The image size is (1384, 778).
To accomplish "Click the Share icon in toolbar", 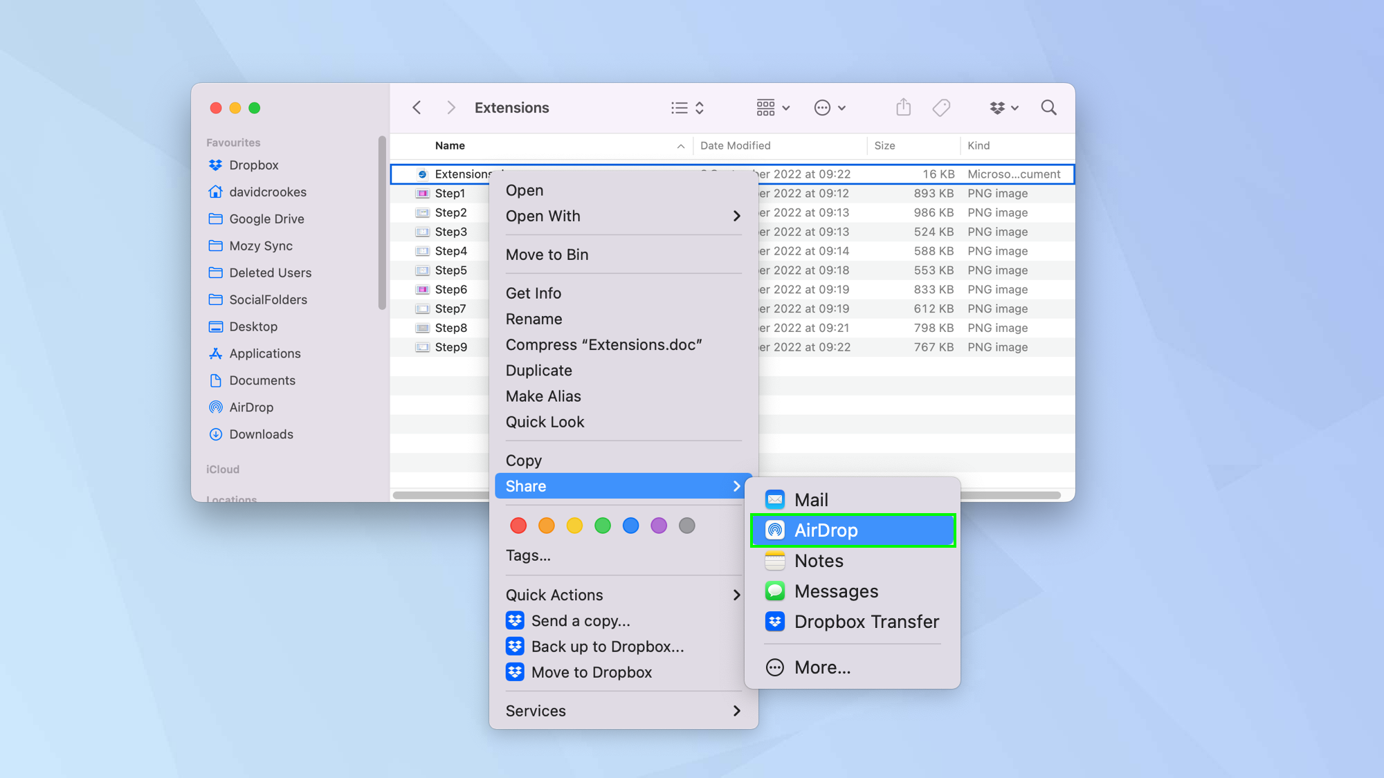I will (x=903, y=106).
